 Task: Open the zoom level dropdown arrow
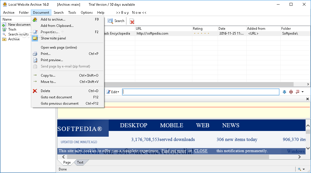(x=304, y=169)
